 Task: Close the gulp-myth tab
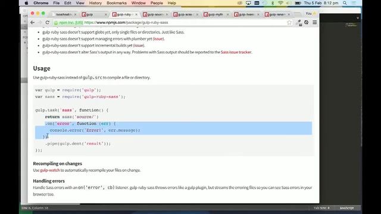(x=227, y=14)
